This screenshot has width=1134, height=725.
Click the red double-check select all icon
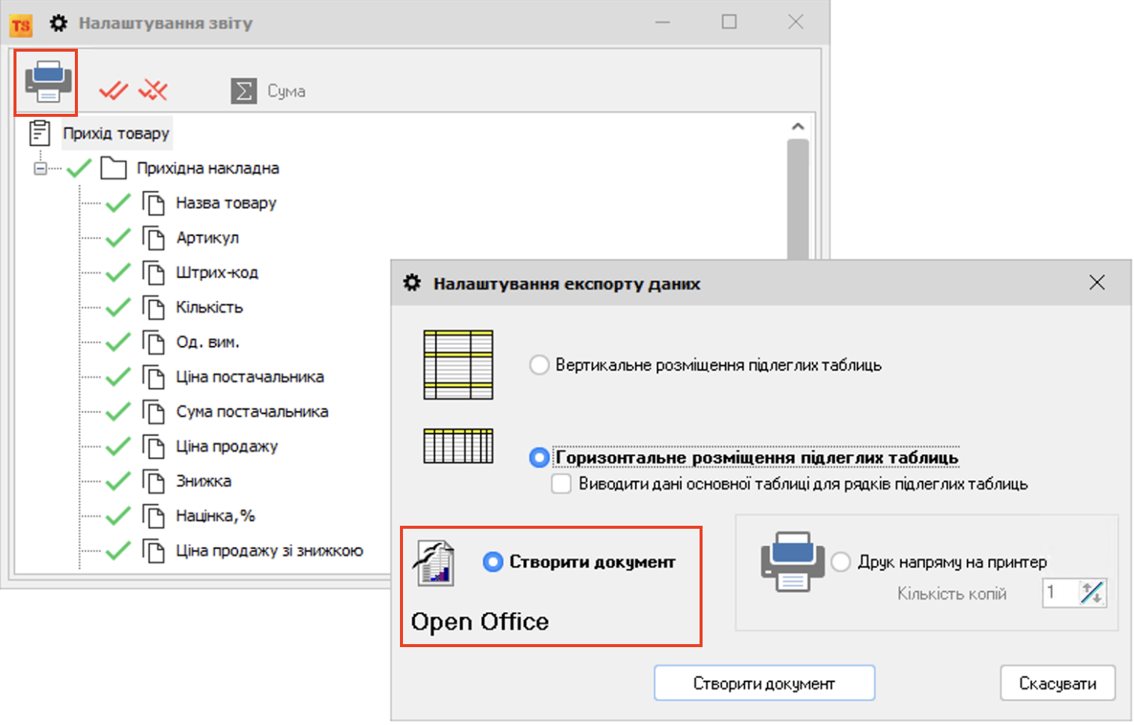pos(113,91)
